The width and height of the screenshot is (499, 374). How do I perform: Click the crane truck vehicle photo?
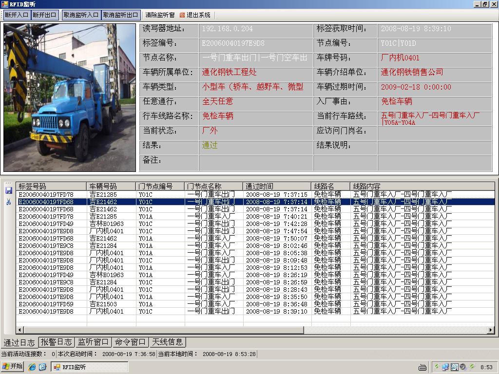tap(70, 97)
